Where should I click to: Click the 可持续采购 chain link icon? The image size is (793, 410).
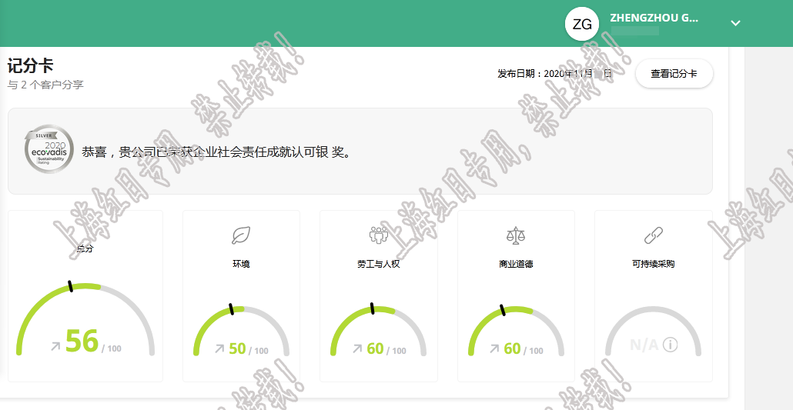tap(654, 235)
